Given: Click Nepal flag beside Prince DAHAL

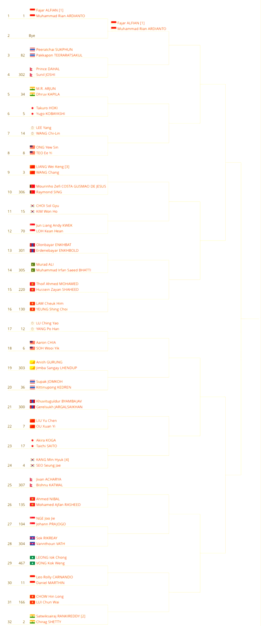Looking at the screenshot, I should coord(31,69).
